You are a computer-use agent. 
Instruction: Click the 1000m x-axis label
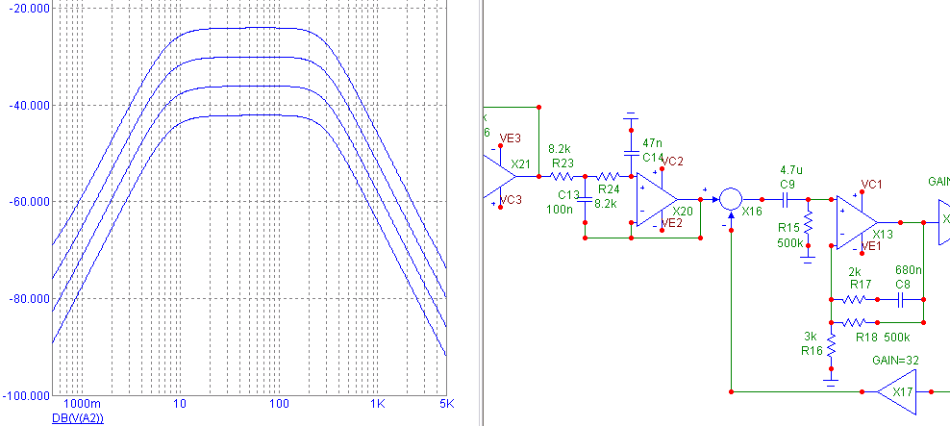pyautogui.click(x=82, y=404)
